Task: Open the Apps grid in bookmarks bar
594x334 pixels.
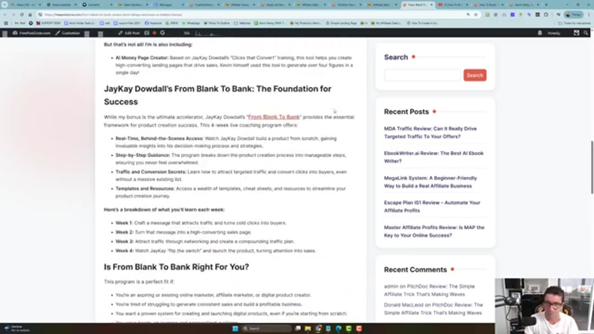Action: pos(6,23)
